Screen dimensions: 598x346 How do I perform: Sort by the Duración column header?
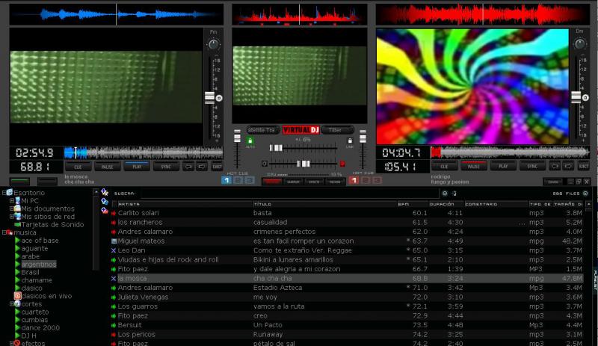pyautogui.click(x=446, y=204)
